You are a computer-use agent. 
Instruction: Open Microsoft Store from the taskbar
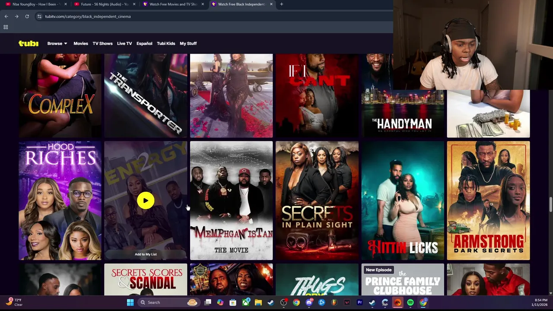click(233, 302)
